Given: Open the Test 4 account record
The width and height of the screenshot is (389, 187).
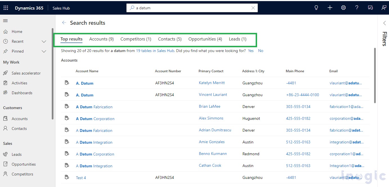Looking at the screenshot, I should 81,178.
